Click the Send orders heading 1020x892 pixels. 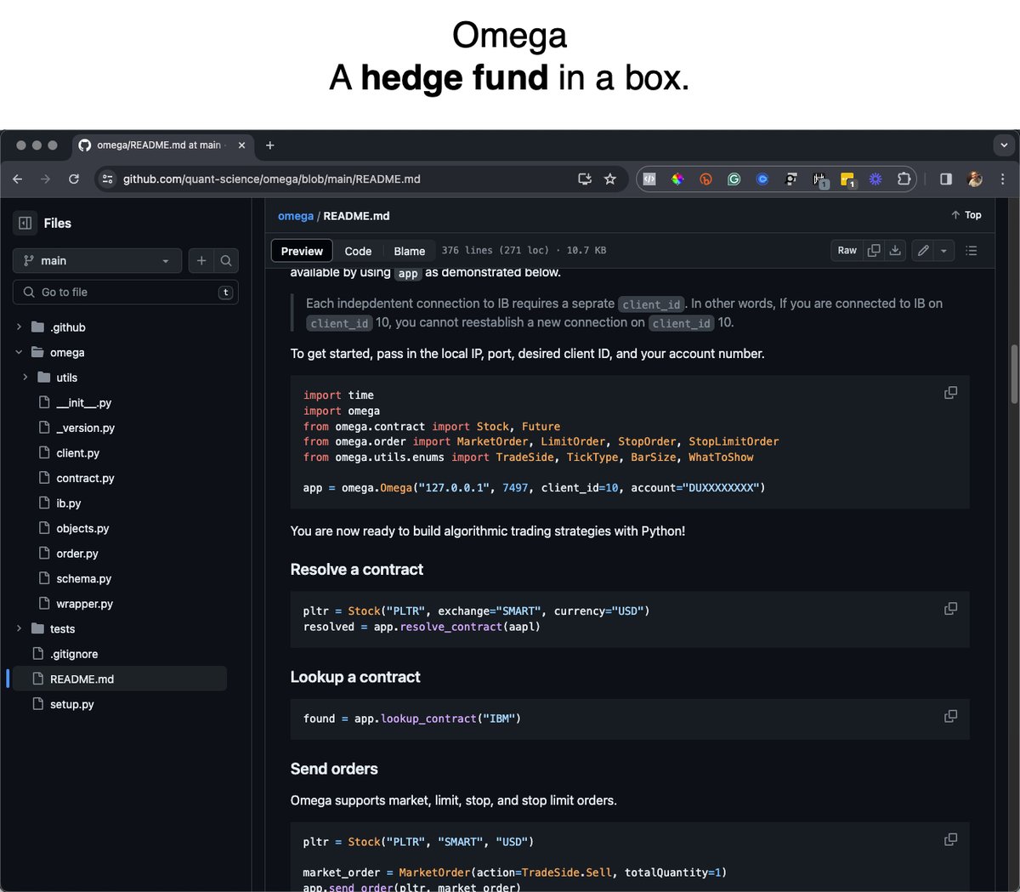[x=334, y=769]
